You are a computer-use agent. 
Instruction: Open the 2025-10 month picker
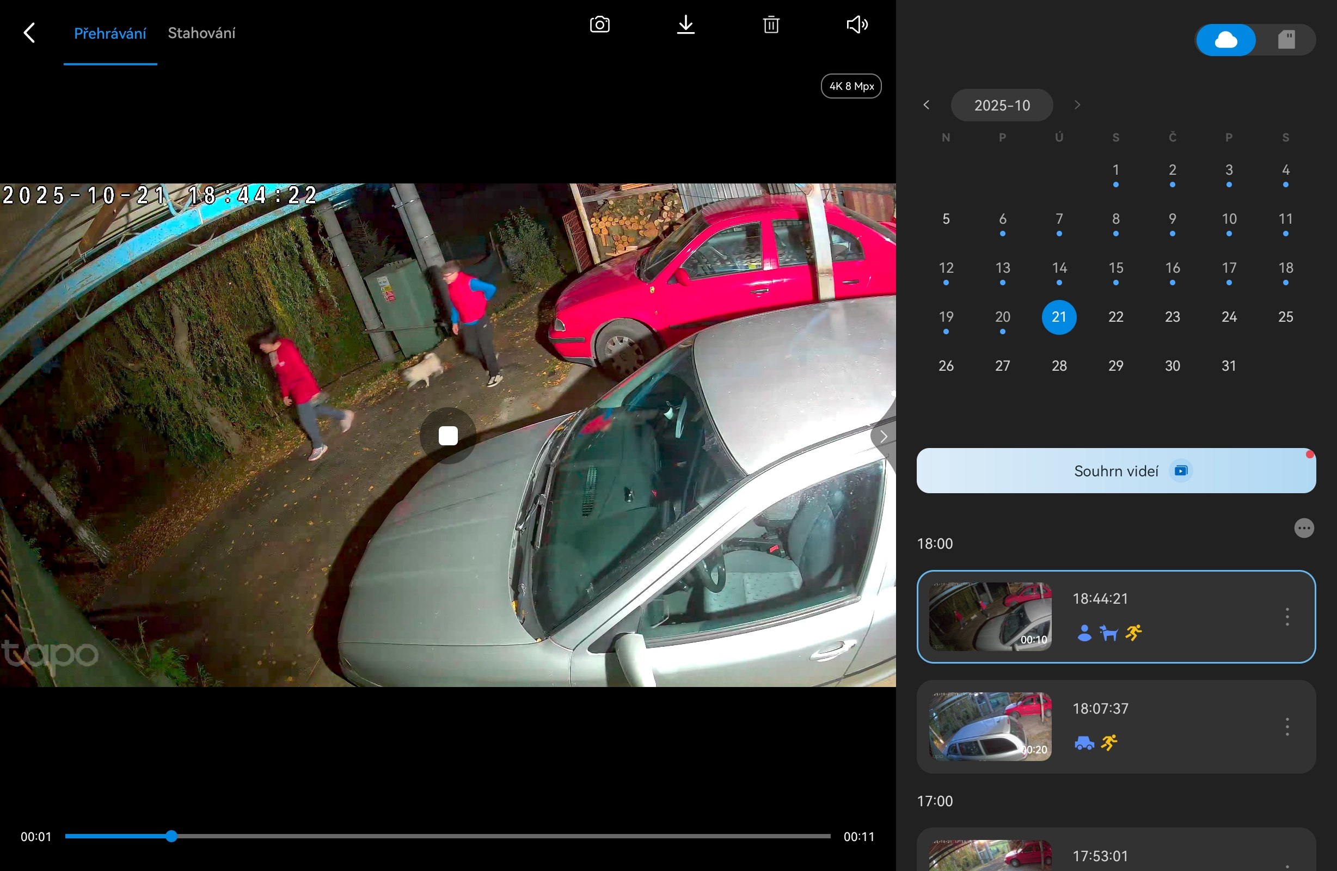pos(1002,105)
